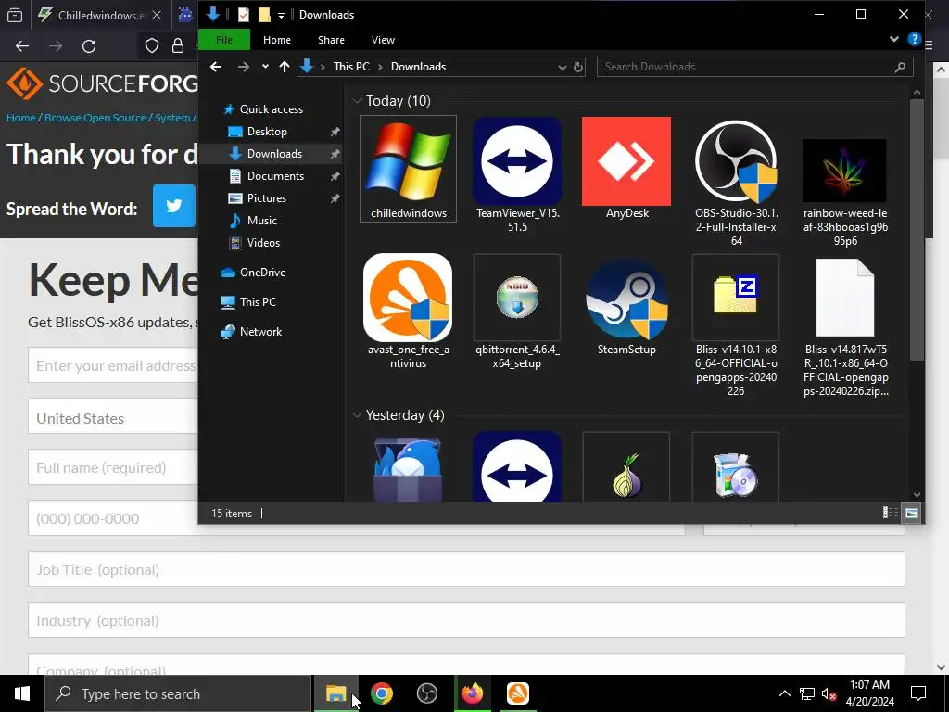Select the avast_one_free_antivirus installer
This screenshot has width=949, height=712.
[x=408, y=311]
